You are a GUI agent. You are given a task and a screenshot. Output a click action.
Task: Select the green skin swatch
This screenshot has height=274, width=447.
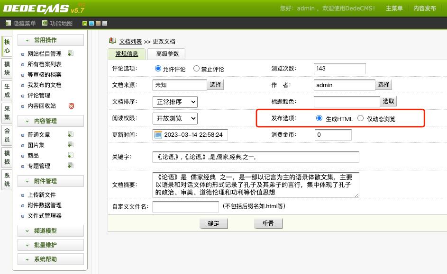tap(85, 23)
